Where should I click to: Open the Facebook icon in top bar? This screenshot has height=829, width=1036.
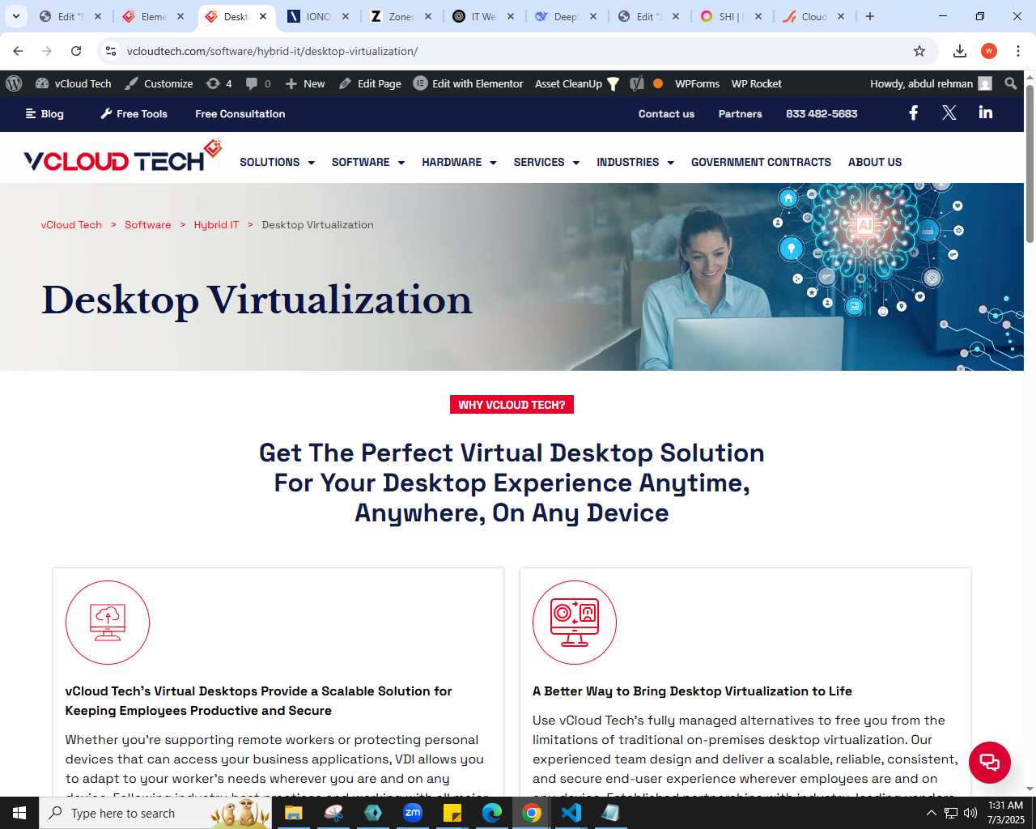pyautogui.click(x=913, y=113)
